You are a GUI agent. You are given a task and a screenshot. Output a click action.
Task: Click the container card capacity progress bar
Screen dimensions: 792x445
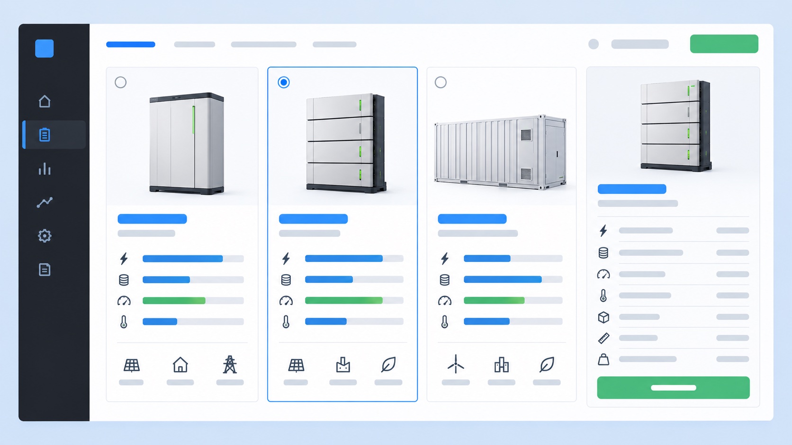pos(513,279)
